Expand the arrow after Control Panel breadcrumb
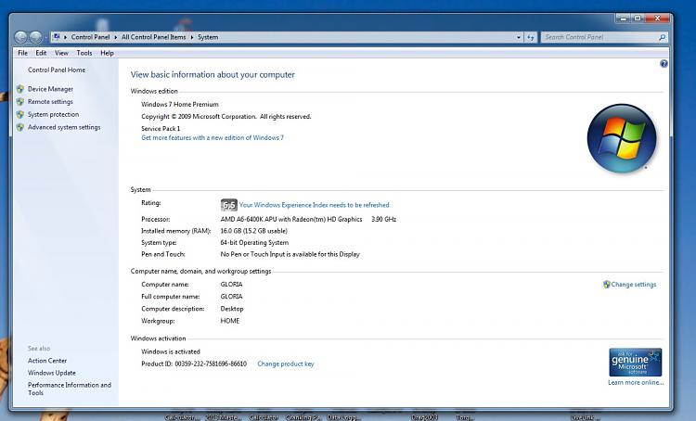The height and width of the screenshot is (421, 696). (x=115, y=37)
